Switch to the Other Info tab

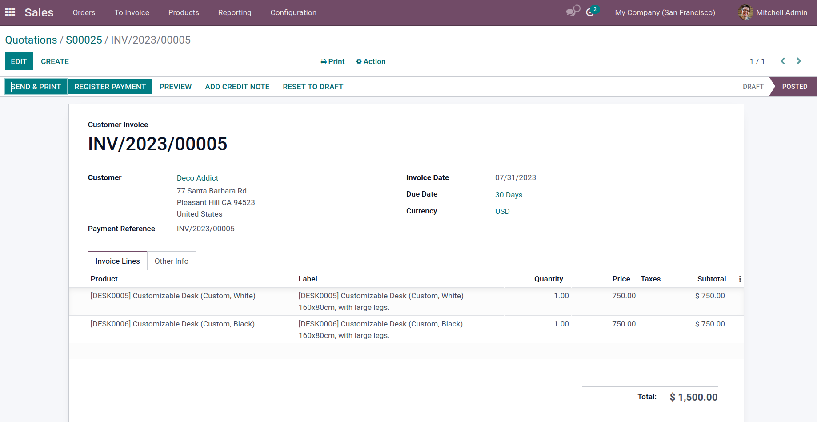tap(172, 261)
